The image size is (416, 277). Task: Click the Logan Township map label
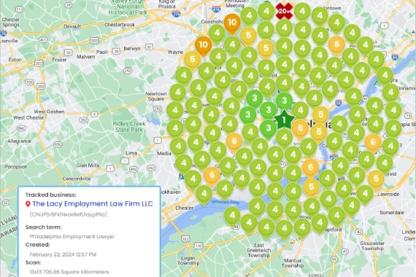coord(188,260)
